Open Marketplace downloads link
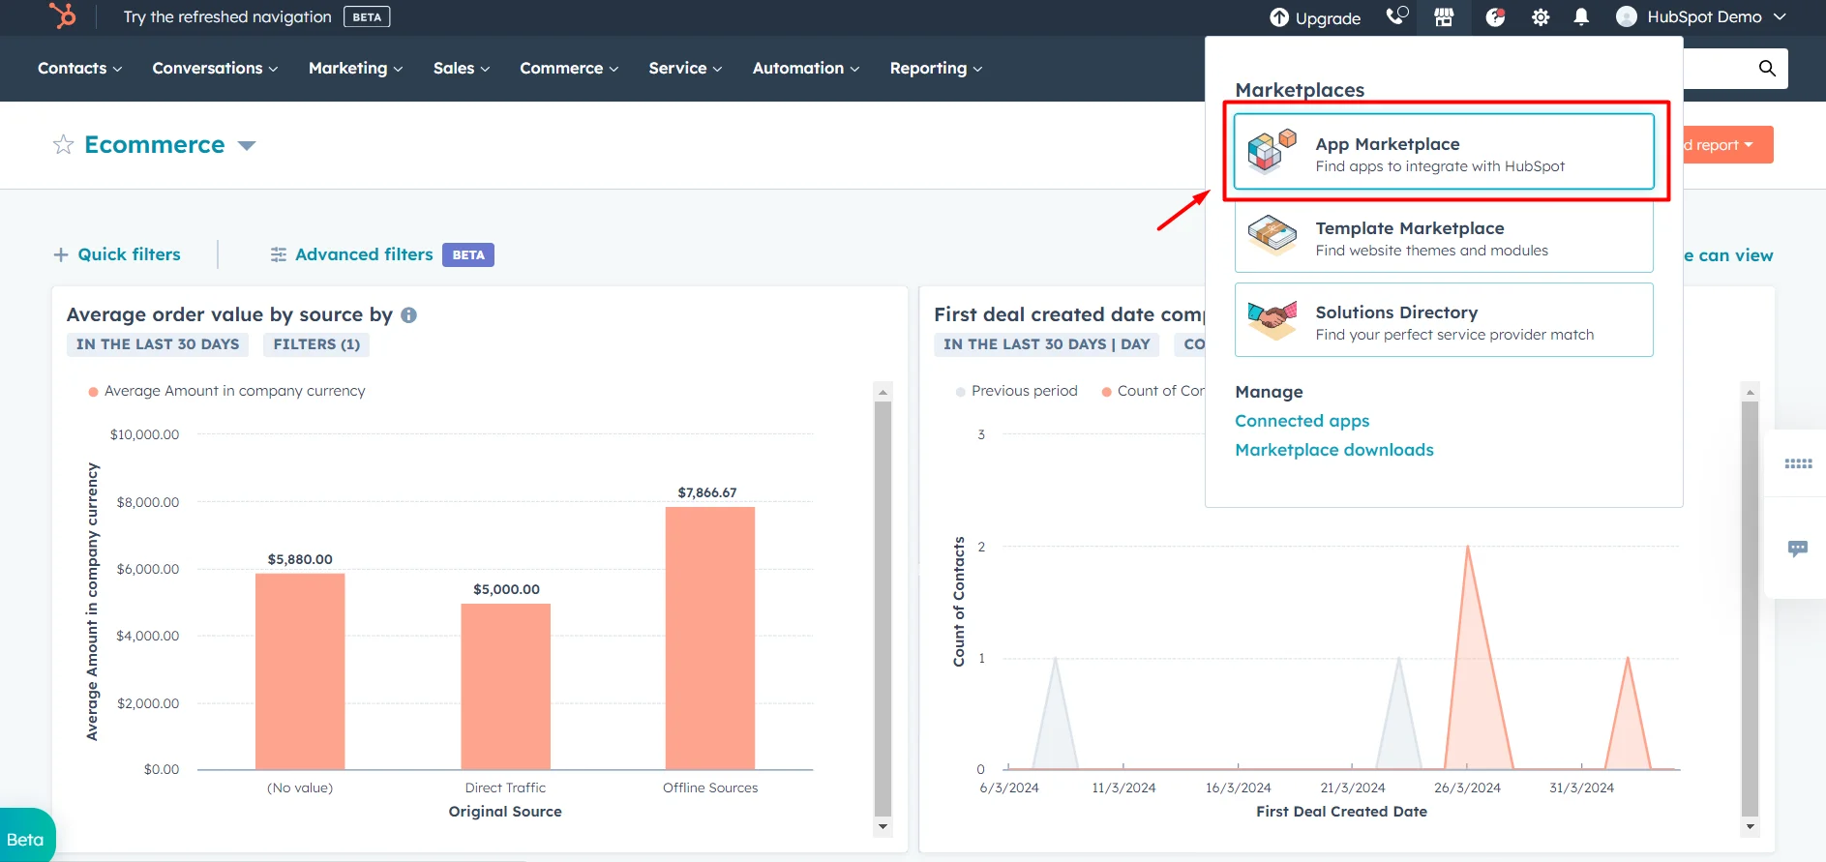Image resolution: width=1826 pixels, height=862 pixels. (x=1333, y=450)
